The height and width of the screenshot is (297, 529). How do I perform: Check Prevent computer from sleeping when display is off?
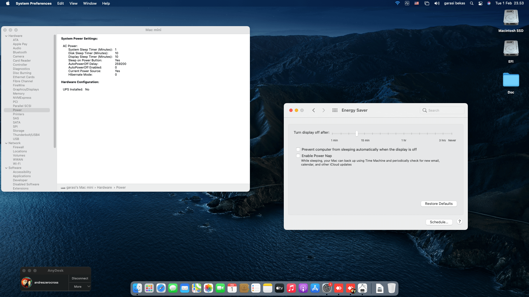coord(298,149)
